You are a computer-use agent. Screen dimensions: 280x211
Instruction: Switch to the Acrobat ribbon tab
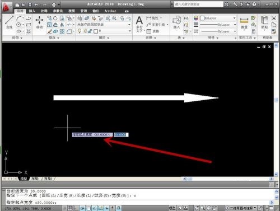[110, 11]
